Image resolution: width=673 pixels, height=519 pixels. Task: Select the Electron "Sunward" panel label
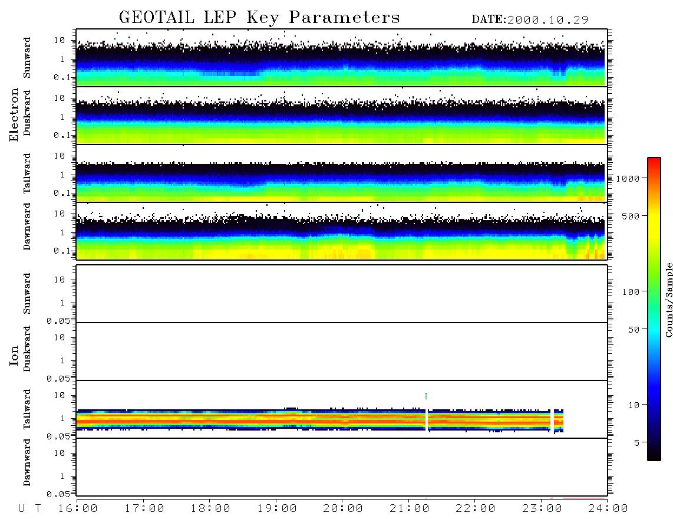(27, 58)
